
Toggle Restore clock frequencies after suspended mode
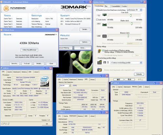click(x=103, y=70)
